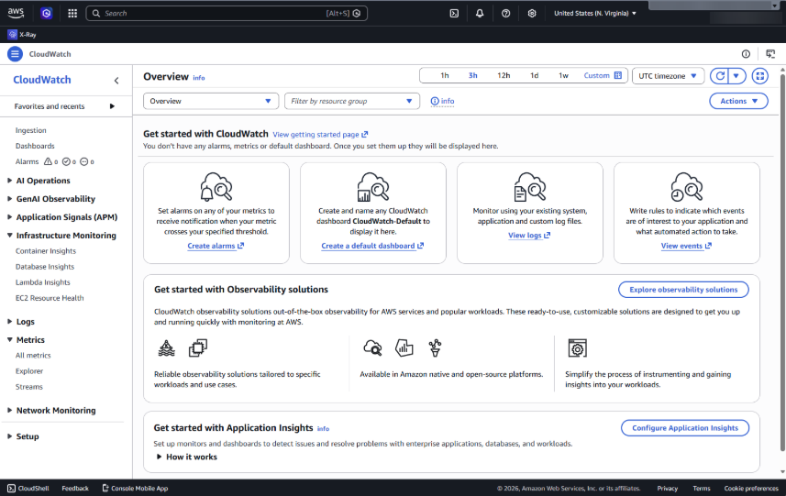Viewport: 786px width, 496px height.
Task: Click the dashboard chart card illustration
Action: tap(373, 186)
